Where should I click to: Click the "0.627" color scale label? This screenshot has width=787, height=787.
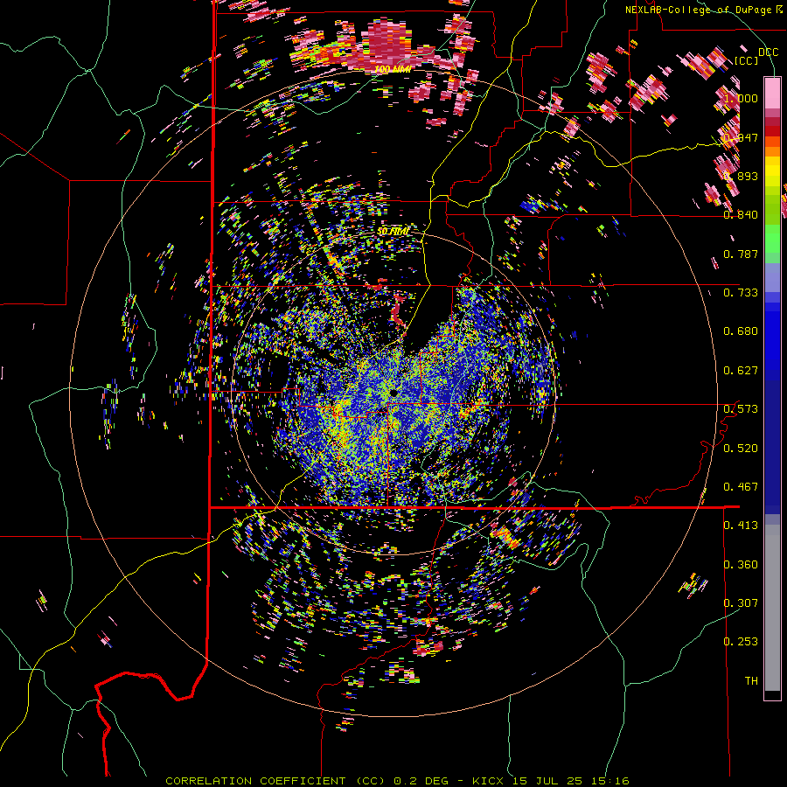[x=741, y=371]
